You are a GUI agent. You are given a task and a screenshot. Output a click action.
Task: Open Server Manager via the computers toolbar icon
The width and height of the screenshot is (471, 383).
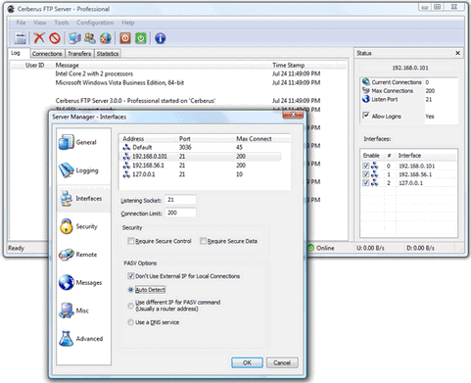(74, 38)
